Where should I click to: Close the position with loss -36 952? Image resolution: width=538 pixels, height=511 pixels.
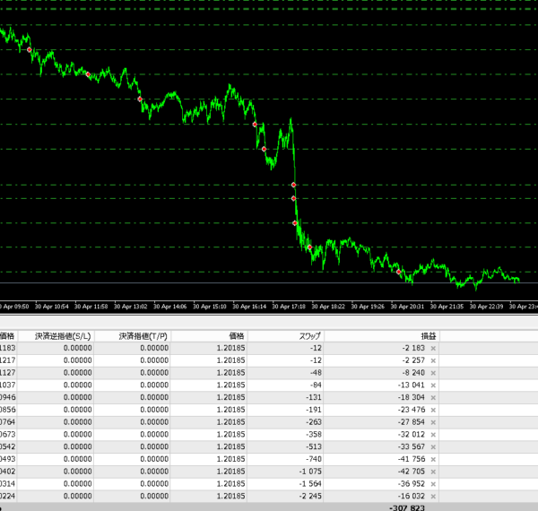(433, 484)
